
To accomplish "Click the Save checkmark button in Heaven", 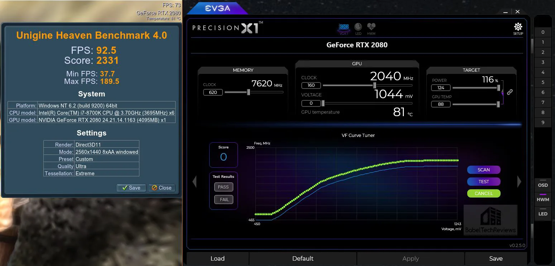I will click(x=131, y=188).
